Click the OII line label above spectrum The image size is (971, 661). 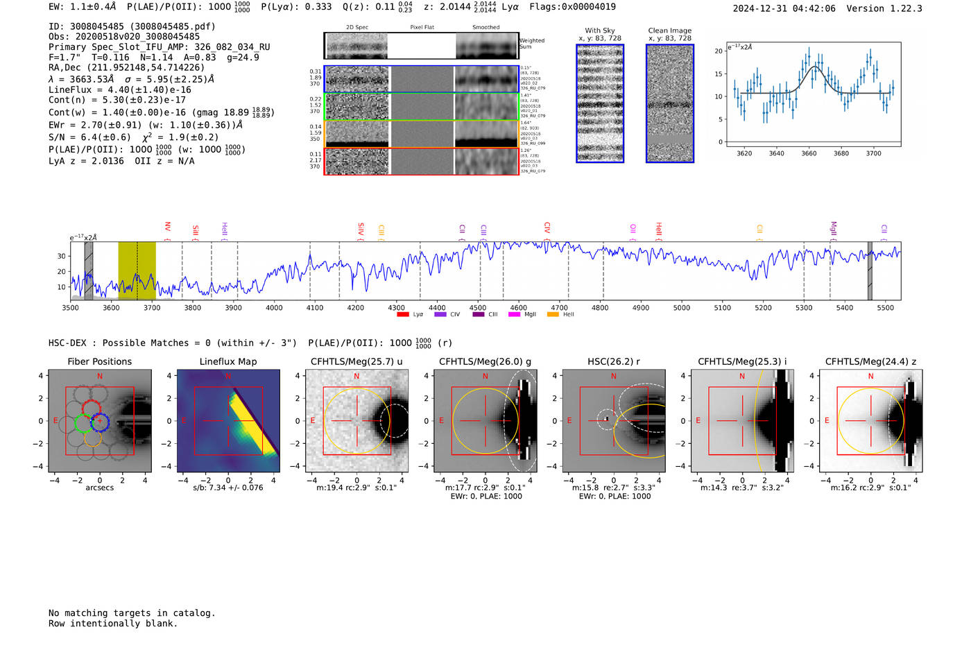633,228
